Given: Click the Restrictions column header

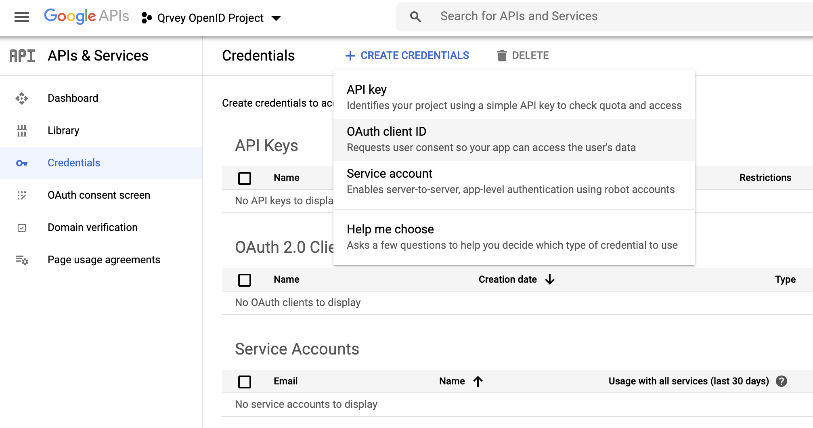Looking at the screenshot, I should [765, 178].
